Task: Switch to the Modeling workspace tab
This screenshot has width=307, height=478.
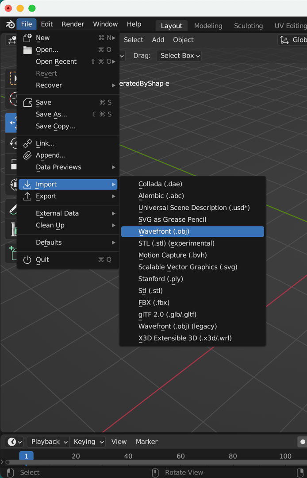Action: point(208,26)
